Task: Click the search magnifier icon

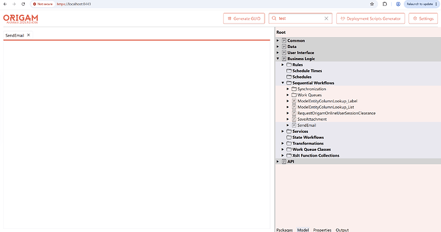Action: click(x=274, y=19)
